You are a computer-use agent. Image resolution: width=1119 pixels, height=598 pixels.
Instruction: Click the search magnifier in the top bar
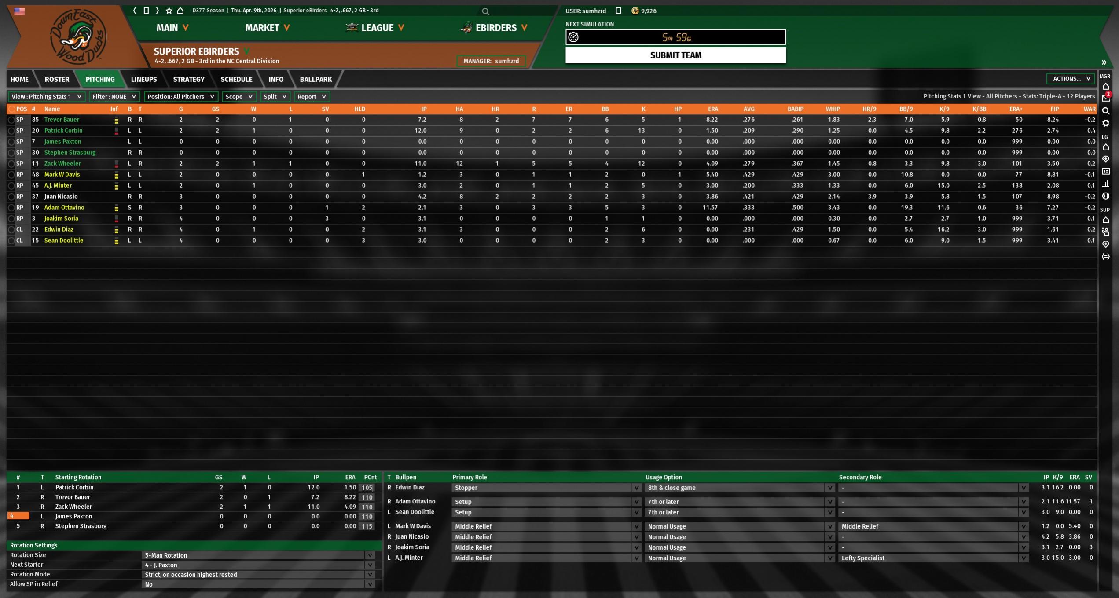[485, 11]
